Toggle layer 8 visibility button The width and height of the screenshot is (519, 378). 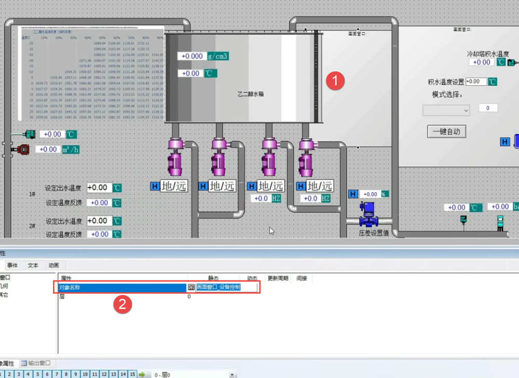(67, 374)
